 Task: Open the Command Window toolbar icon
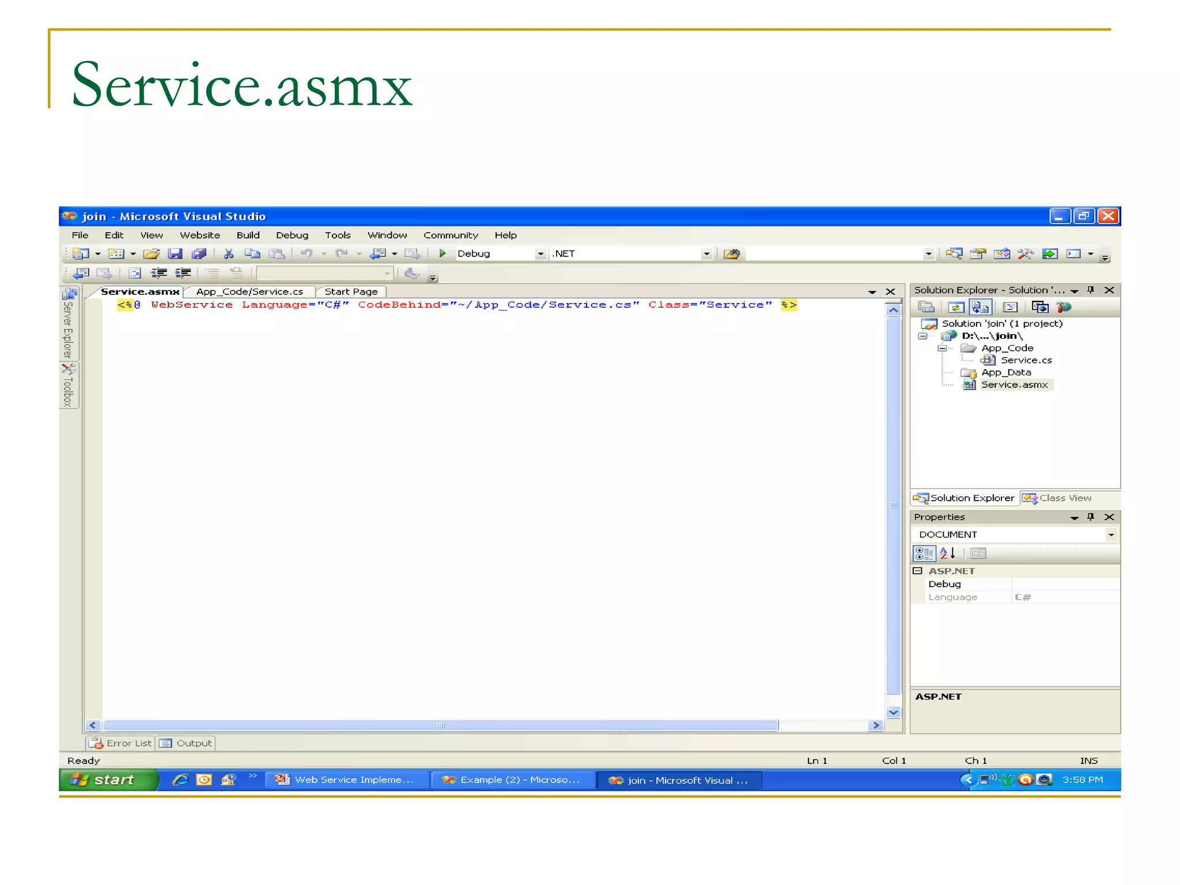tap(1073, 254)
